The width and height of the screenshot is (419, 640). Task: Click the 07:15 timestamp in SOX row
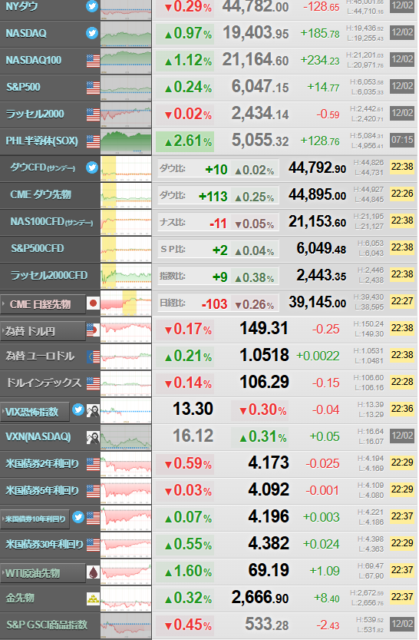click(x=402, y=140)
